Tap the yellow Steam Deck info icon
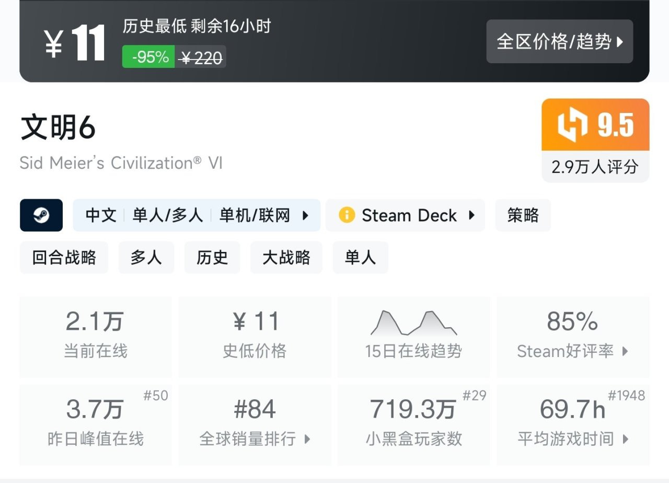 point(347,215)
